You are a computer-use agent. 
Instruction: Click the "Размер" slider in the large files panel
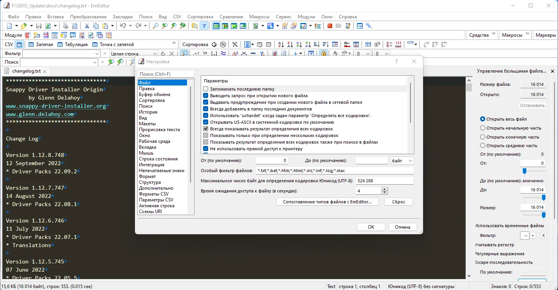point(534,215)
